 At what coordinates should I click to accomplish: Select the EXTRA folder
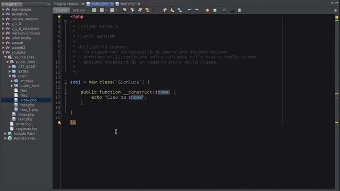click(x=23, y=72)
